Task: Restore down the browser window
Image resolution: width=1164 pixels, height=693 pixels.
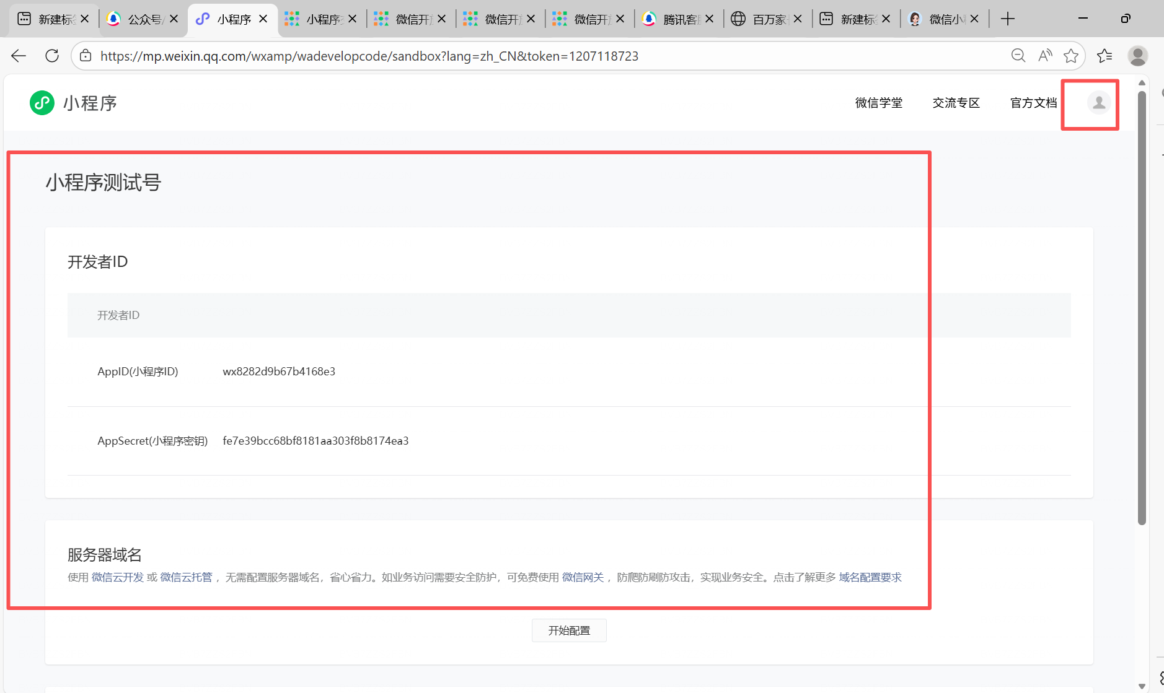Action: point(1126,19)
